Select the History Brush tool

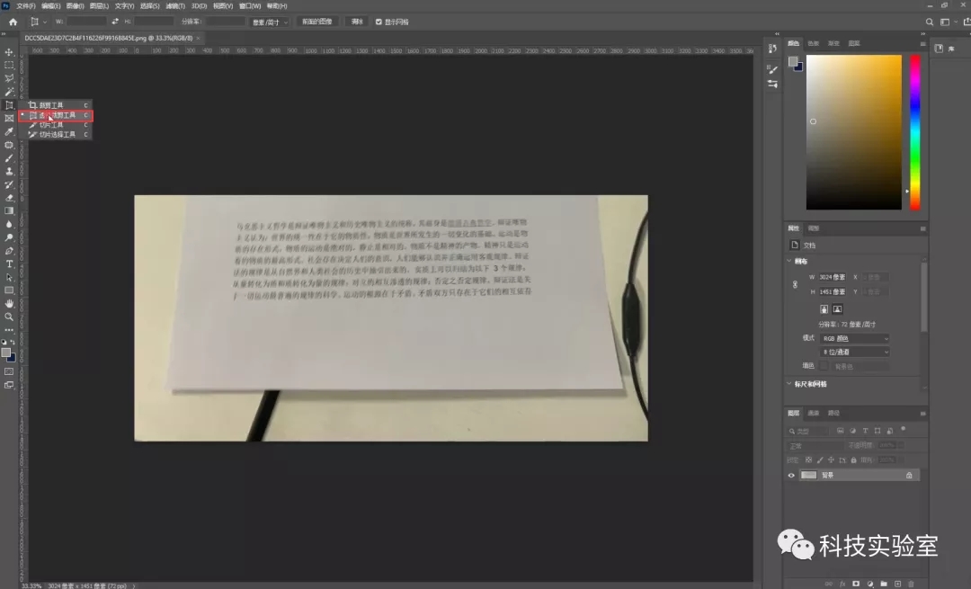coord(9,184)
